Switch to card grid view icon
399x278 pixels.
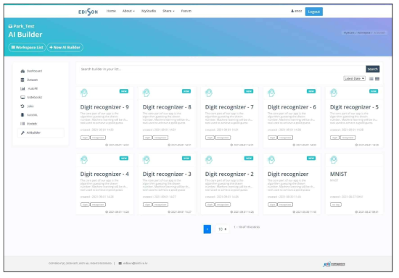[x=377, y=79]
